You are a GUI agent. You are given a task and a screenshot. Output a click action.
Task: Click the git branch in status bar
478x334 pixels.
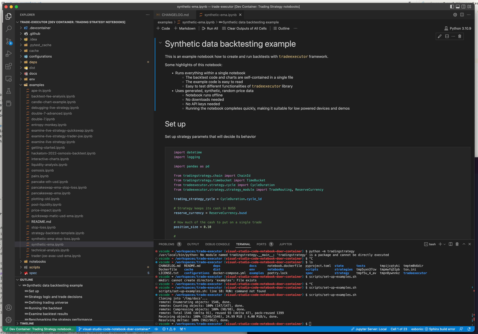(x=114, y=329)
